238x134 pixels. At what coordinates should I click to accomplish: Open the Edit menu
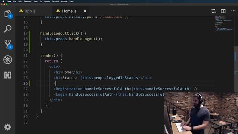[20, 1]
